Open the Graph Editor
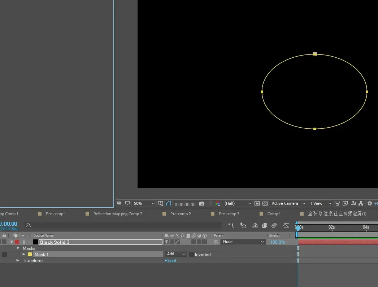The image size is (378, 287). pos(286,226)
